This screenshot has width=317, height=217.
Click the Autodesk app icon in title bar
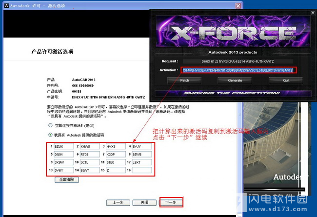pos(6,6)
